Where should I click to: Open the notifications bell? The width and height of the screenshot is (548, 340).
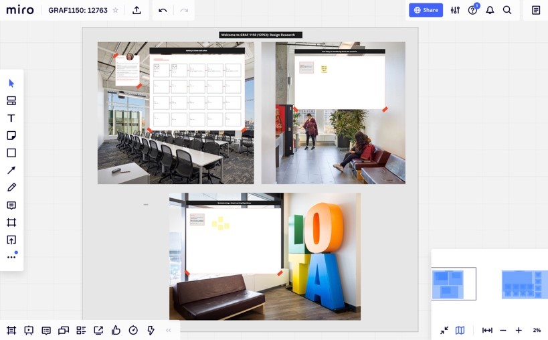coord(490,10)
